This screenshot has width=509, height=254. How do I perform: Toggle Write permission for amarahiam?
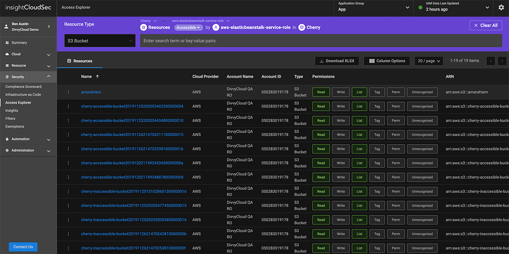click(x=341, y=92)
